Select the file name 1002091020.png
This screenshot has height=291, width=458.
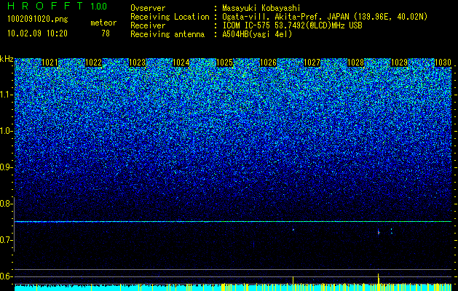tap(38, 20)
